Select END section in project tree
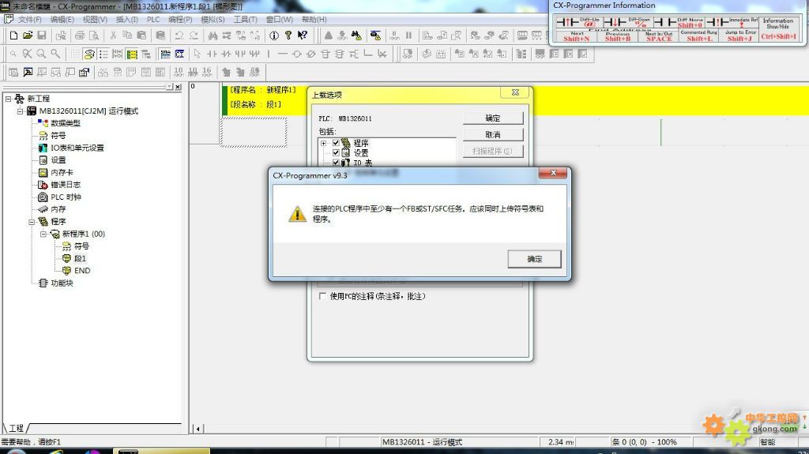 [x=82, y=270]
